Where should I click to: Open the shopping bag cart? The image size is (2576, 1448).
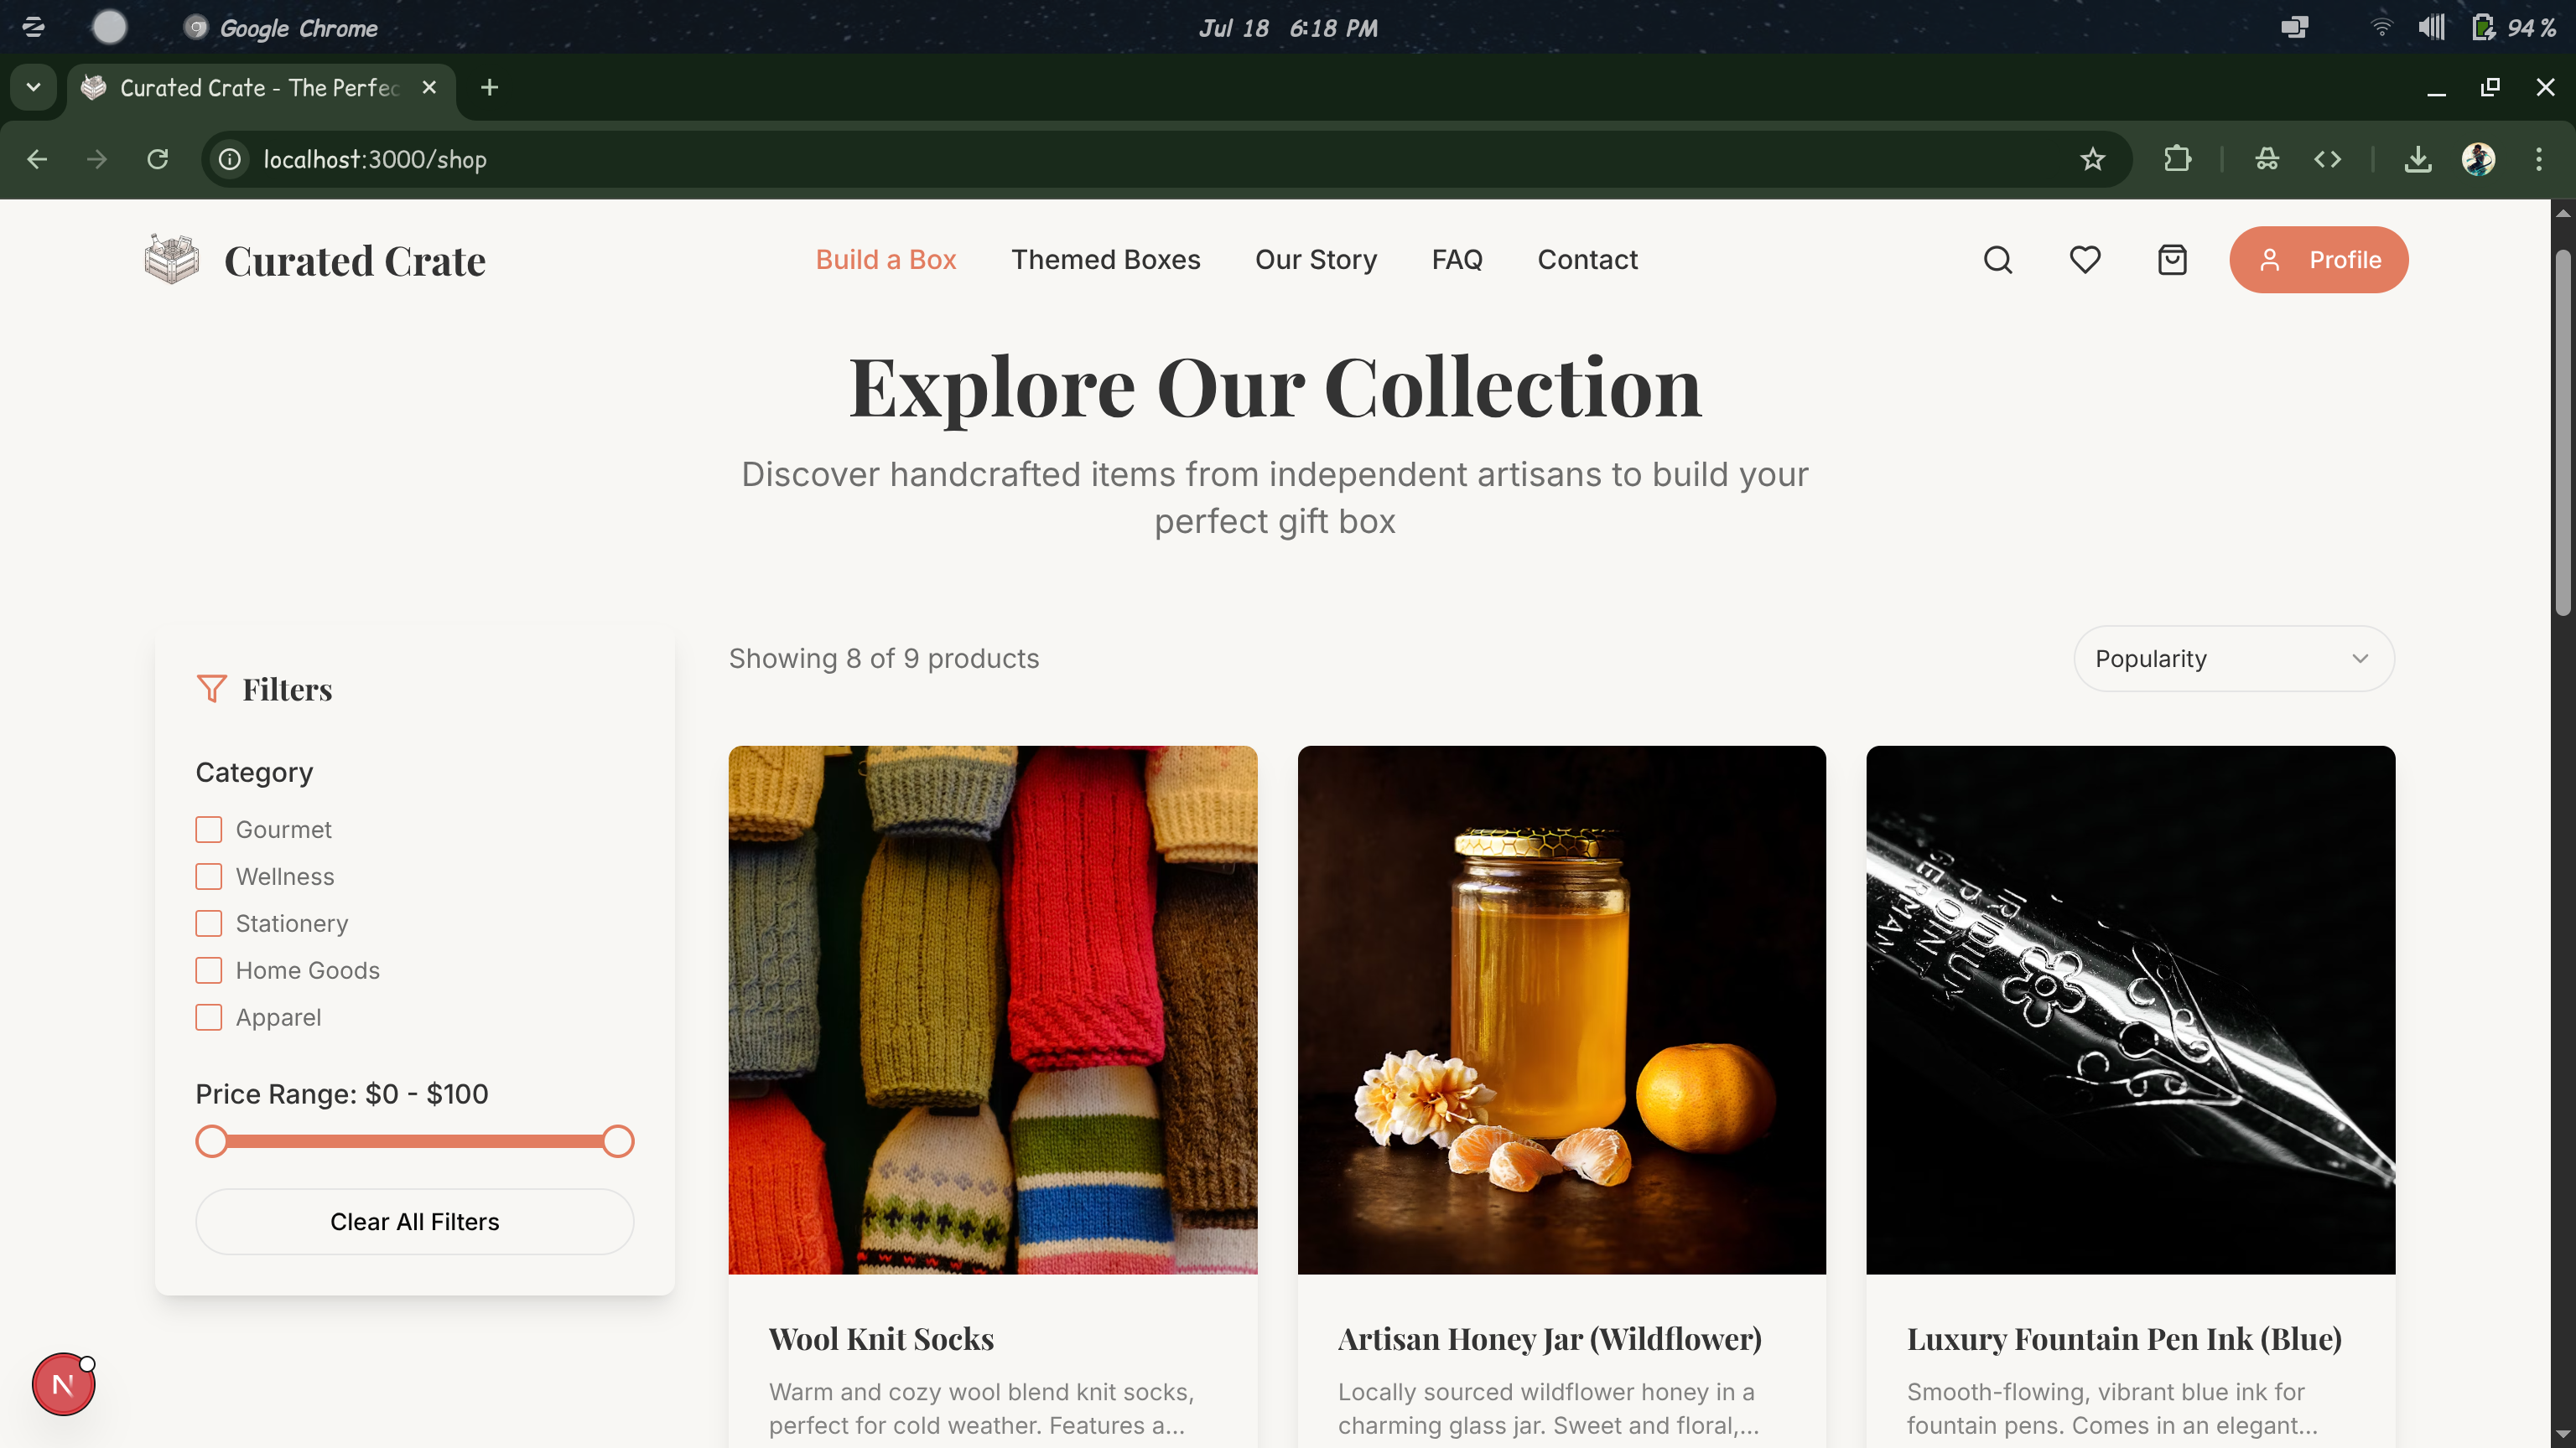tap(2172, 259)
